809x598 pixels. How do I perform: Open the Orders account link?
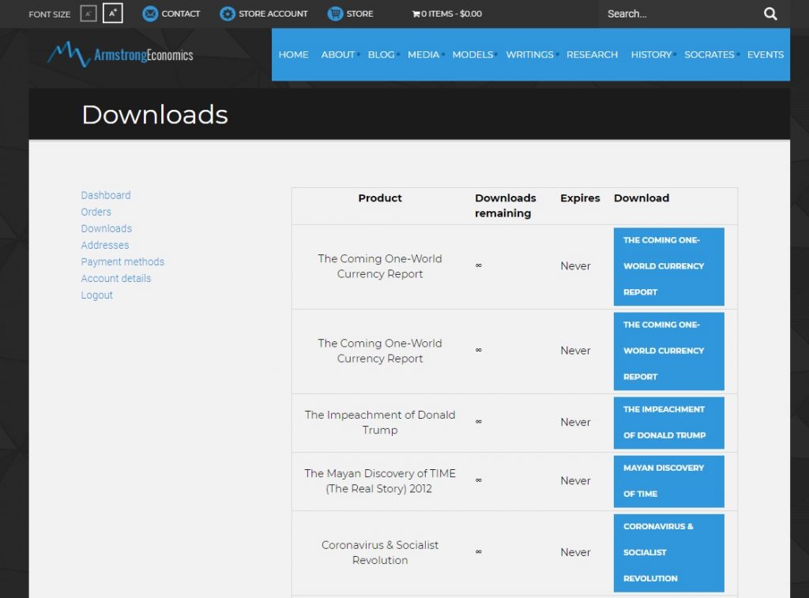[96, 212]
